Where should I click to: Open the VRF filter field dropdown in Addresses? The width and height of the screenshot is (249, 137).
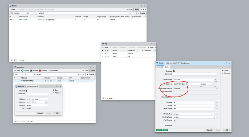19,74
